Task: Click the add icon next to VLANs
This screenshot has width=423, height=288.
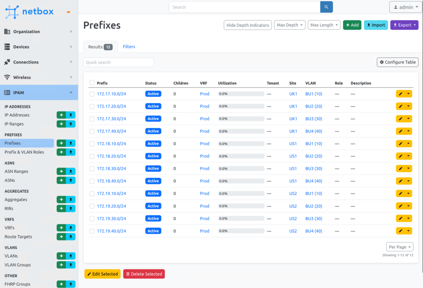Action: coord(60,256)
